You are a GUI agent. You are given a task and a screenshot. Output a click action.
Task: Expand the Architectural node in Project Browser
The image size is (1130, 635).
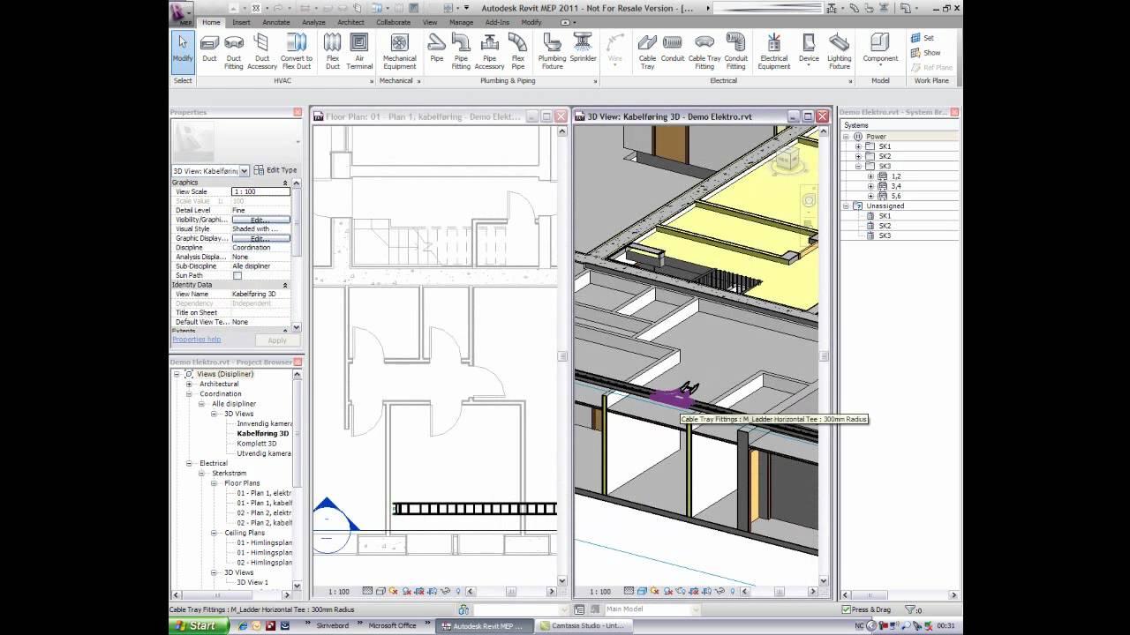(189, 385)
